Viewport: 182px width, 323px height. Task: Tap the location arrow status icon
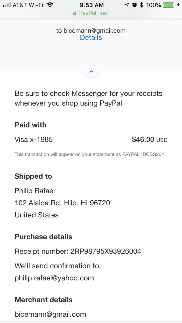pos(127,5)
